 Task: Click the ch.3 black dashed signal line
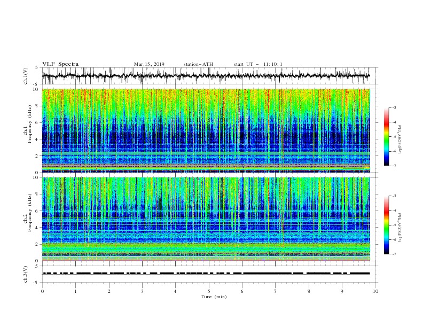206,274
